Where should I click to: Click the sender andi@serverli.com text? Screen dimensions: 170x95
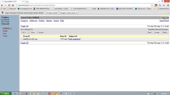point(30,39)
